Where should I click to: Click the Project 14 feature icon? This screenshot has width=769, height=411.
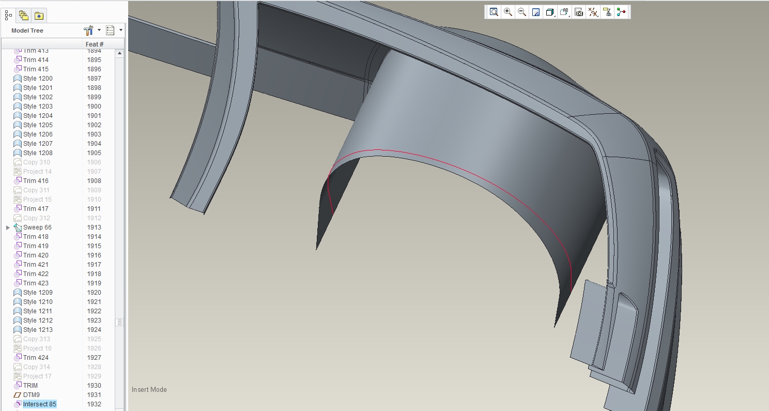18,172
